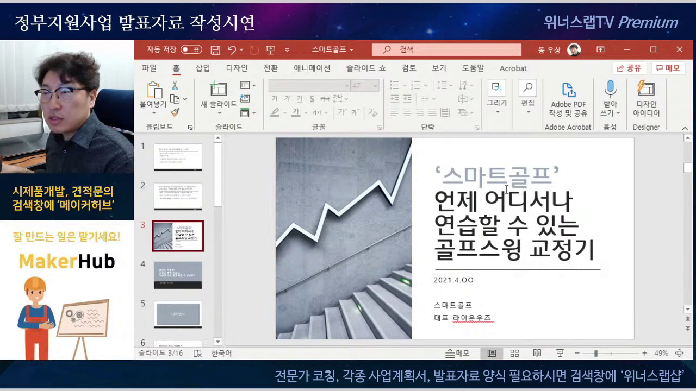
Task: Open the File (파일) tab
Action: [149, 68]
